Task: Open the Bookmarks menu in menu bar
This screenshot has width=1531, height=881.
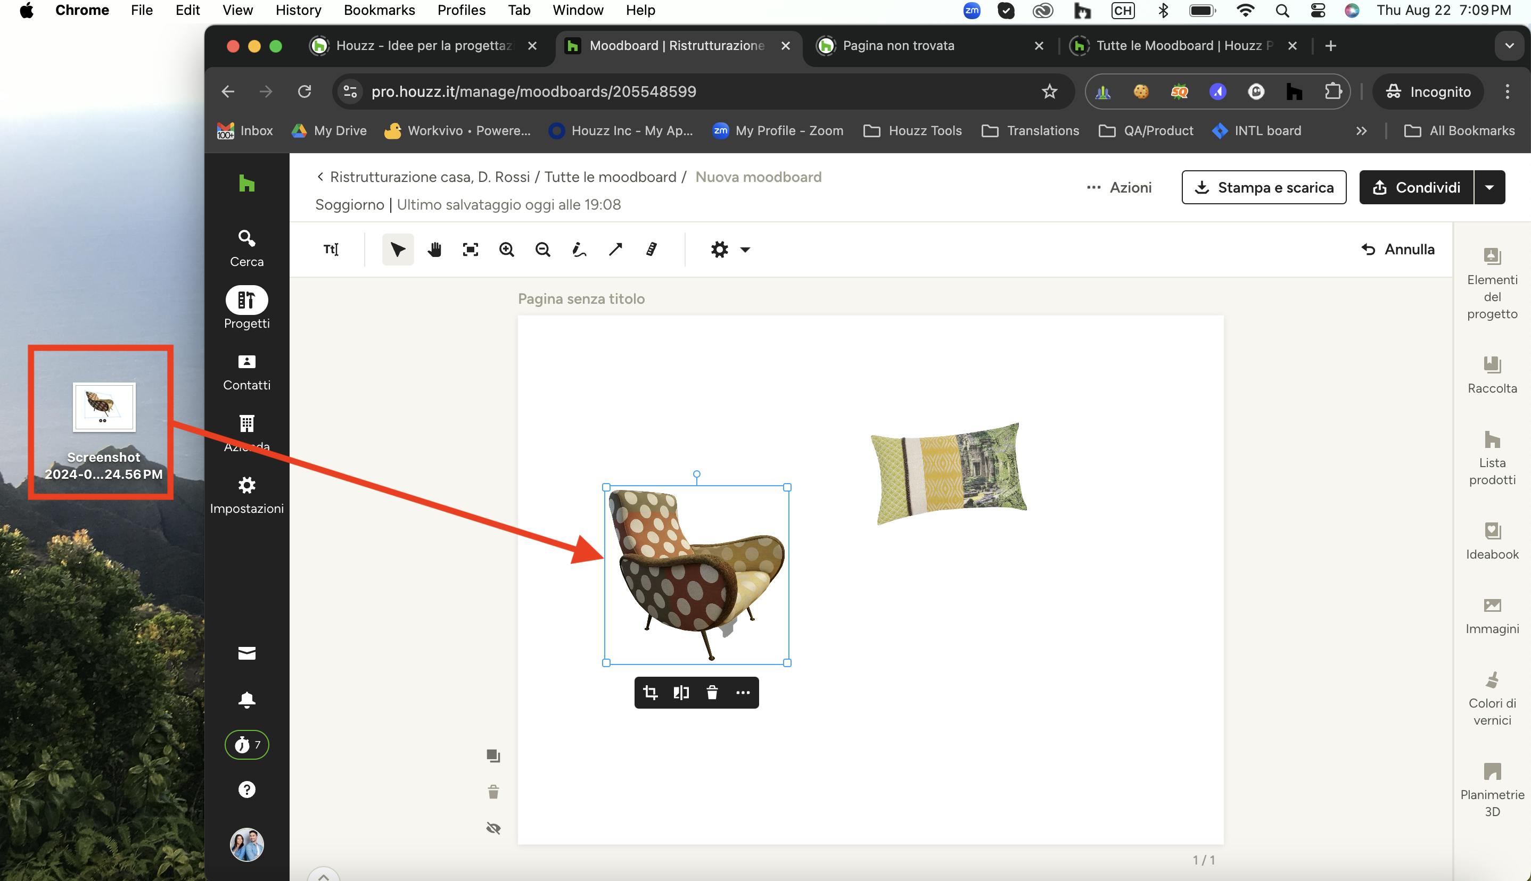Action: (380, 10)
